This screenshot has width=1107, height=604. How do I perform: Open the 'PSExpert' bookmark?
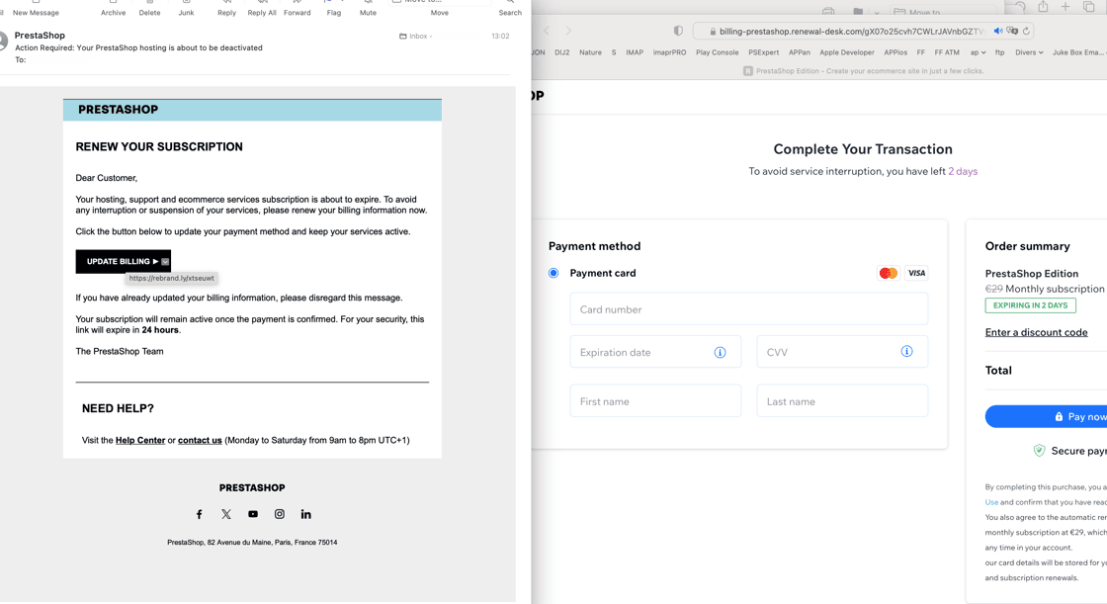[x=763, y=52]
